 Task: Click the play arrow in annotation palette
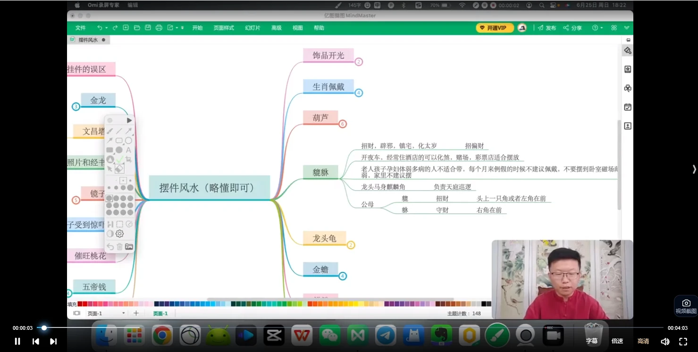pos(129,120)
